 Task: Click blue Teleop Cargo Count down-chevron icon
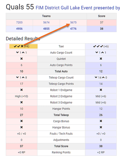pos(96,77)
